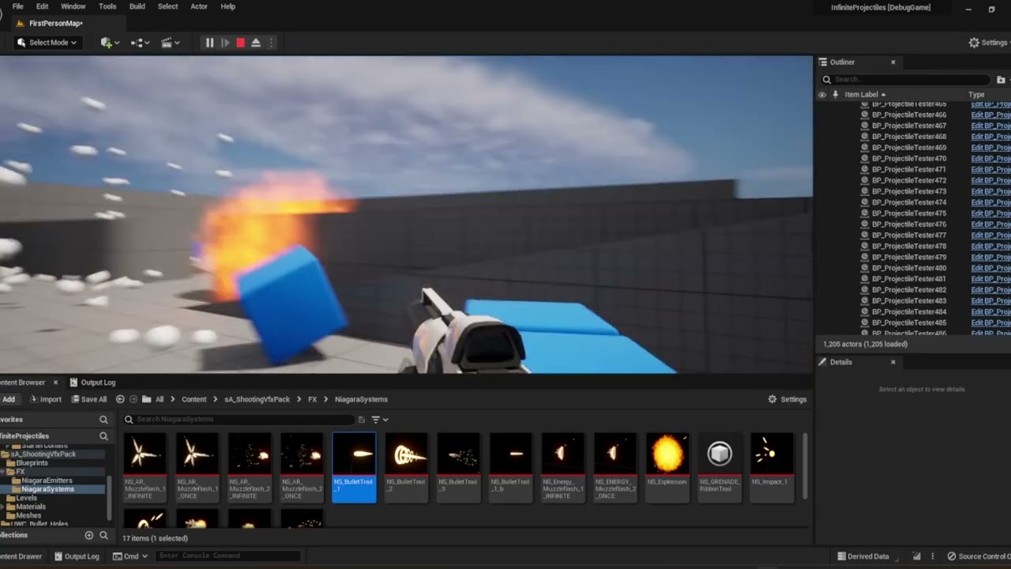Save the current search as a collection
Image resolution: width=1011 pixels, height=569 pixels.
click(x=362, y=420)
